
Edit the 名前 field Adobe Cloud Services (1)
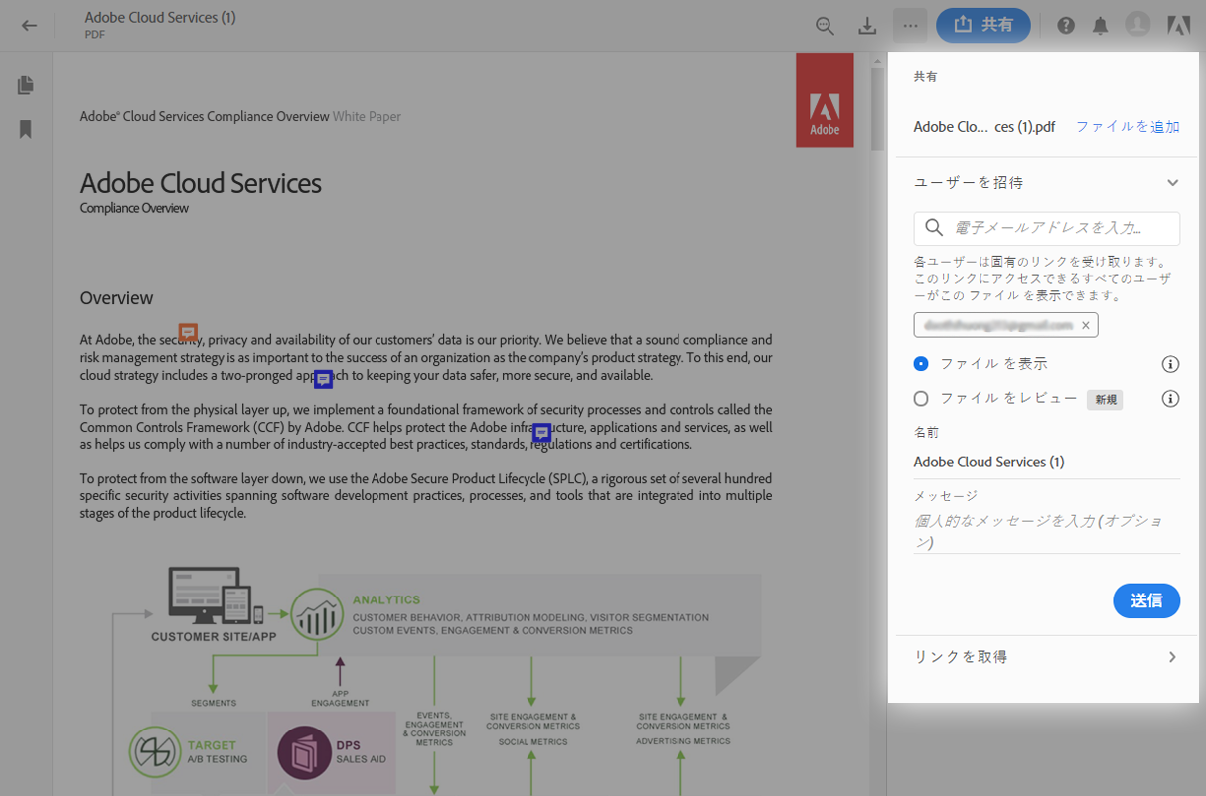click(x=1047, y=463)
